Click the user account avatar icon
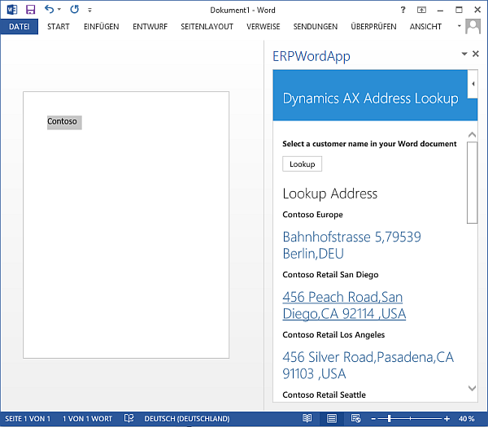The image size is (488, 427). tap(473, 27)
